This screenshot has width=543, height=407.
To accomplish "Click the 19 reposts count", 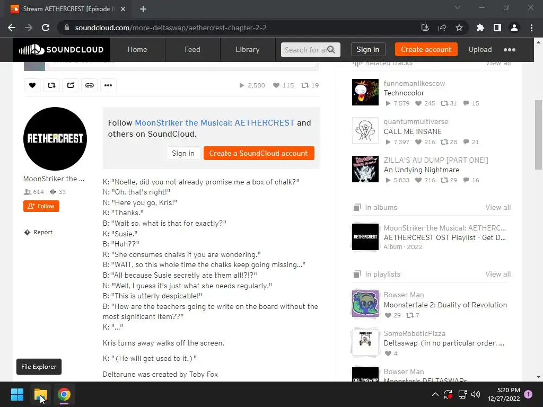I will pos(310,85).
